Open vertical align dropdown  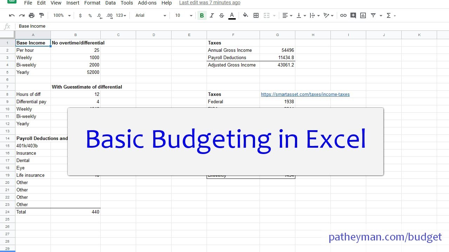pos(301,15)
